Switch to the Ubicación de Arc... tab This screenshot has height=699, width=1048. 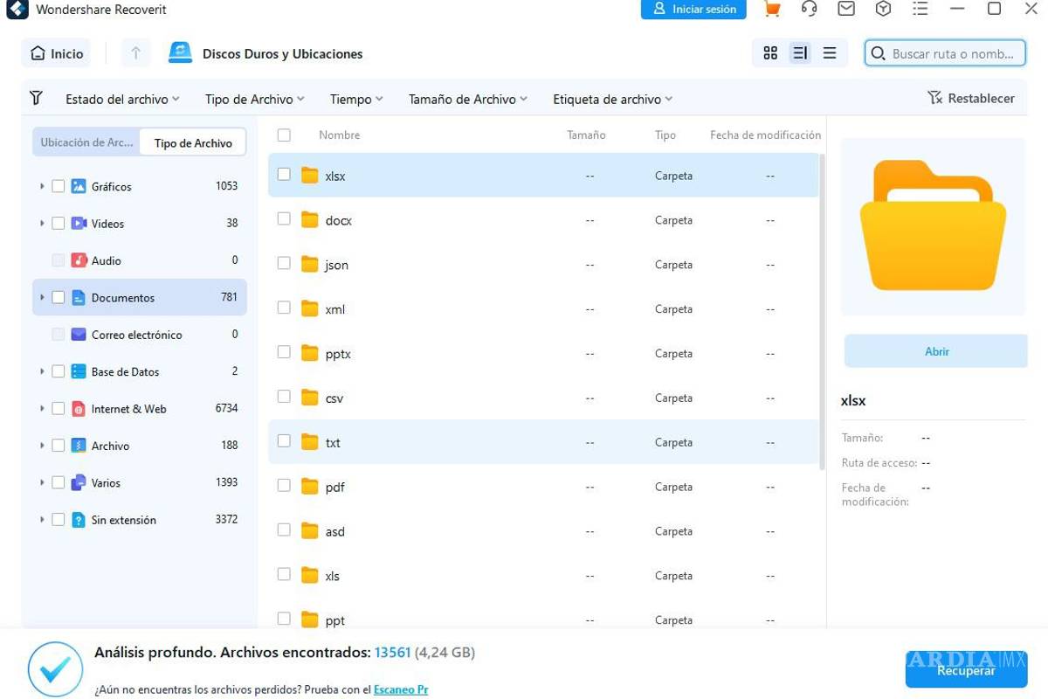tap(86, 142)
